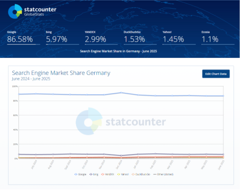This screenshot has height=190, width=240.
Task: Select the DuckDuckGo 1.53% statistic
Action: [x=140, y=38]
